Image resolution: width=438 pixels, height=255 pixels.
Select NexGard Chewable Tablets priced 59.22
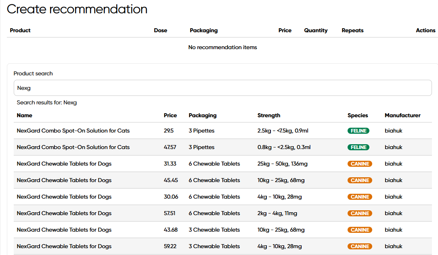pyautogui.click(x=64, y=247)
